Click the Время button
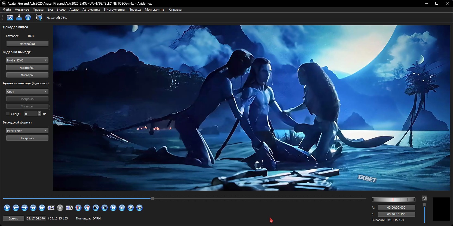The height and width of the screenshot is (226, 453). pyautogui.click(x=13, y=218)
